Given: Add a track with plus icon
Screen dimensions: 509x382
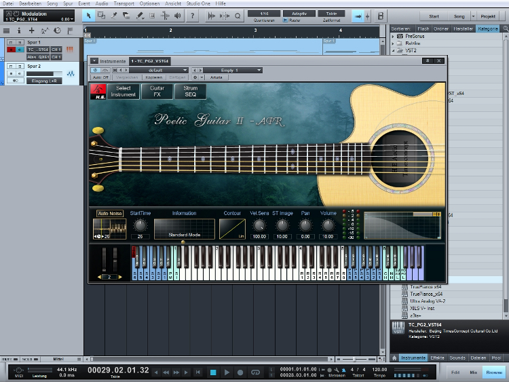Looking at the screenshot, I should pyautogui.click(x=31, y=31).
